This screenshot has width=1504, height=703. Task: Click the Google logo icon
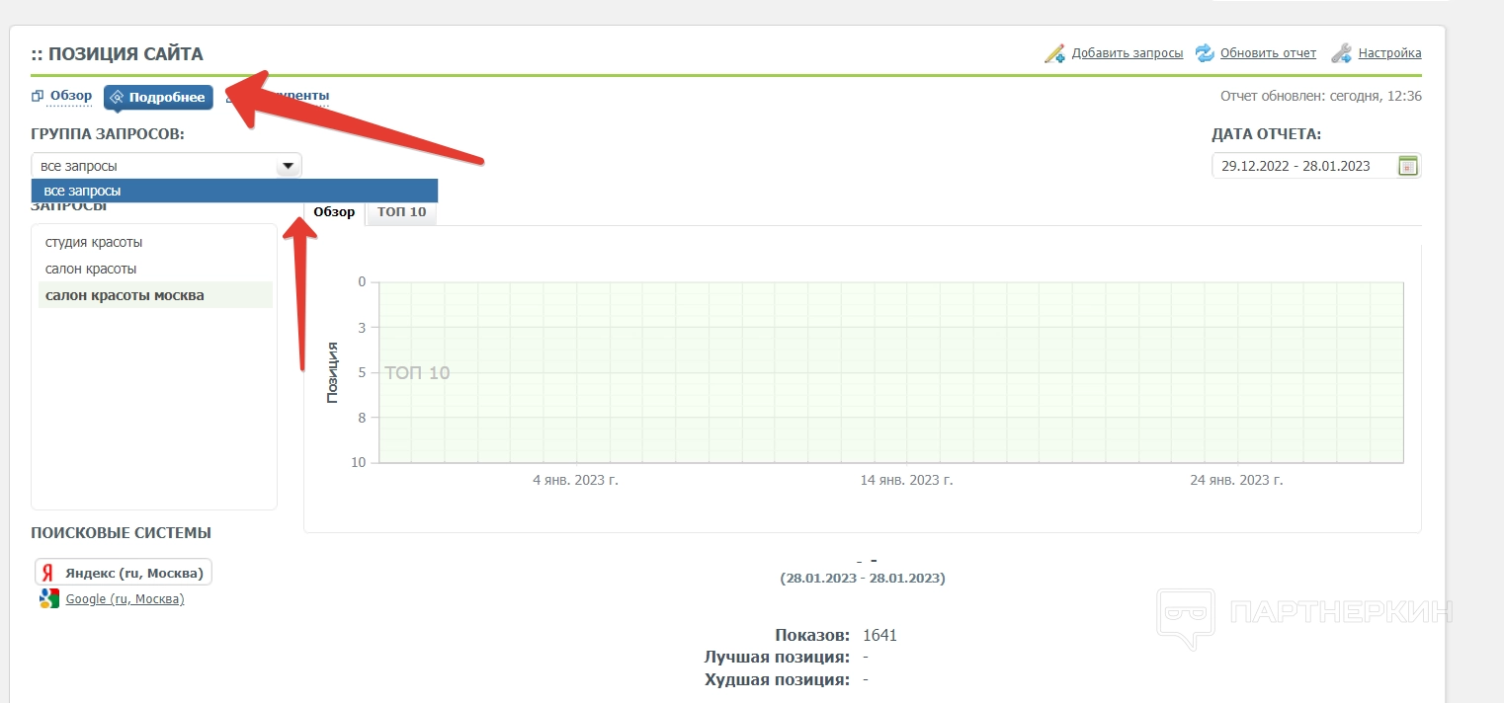pyautogui.click(x=49, y=598)
